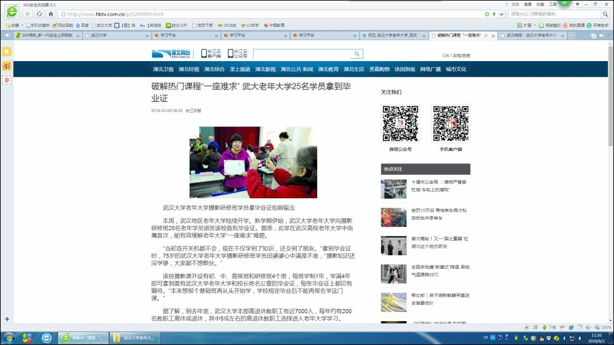Image resolution: width=614 pixels, height=345 pixels.
Task: Open 湖北教育 in the navigation bar
Action: [x=328, y=69]
